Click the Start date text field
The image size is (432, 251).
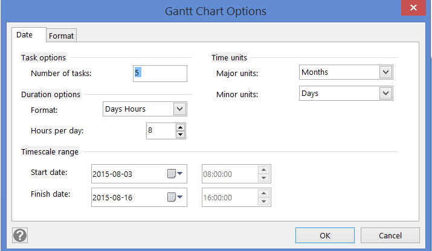(x=127, y=174)
